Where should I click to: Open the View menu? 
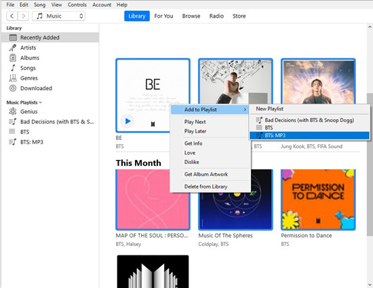56,5
